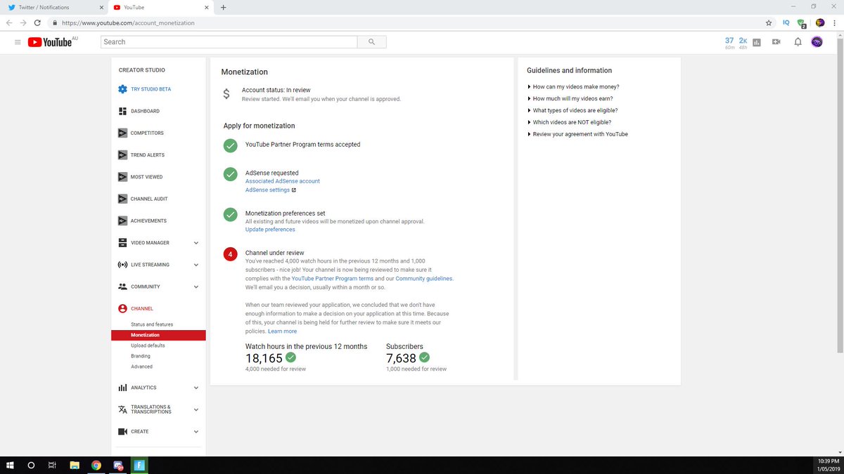Click the browser address bar URL
This screenshot has height=474, width=844.
(x=129, y=22)
